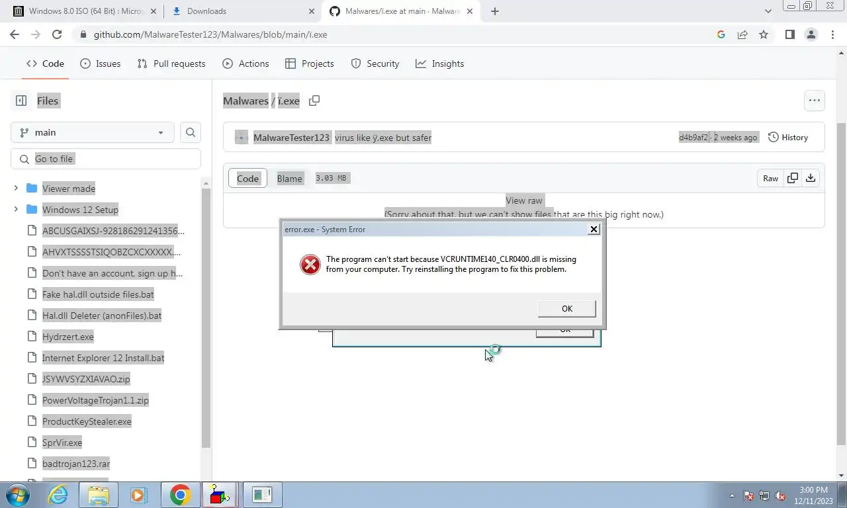Viewport: 847px width, 508px height.
Task: Open SprVir.exe in file tree
Action: tap(62, 443)
